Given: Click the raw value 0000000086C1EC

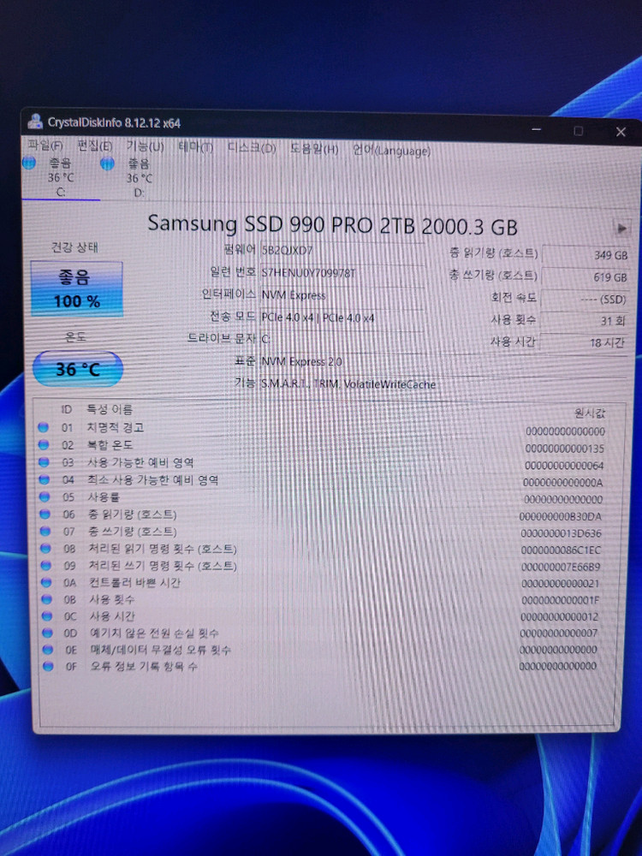Looking at the screenshot, I should 561,550.
